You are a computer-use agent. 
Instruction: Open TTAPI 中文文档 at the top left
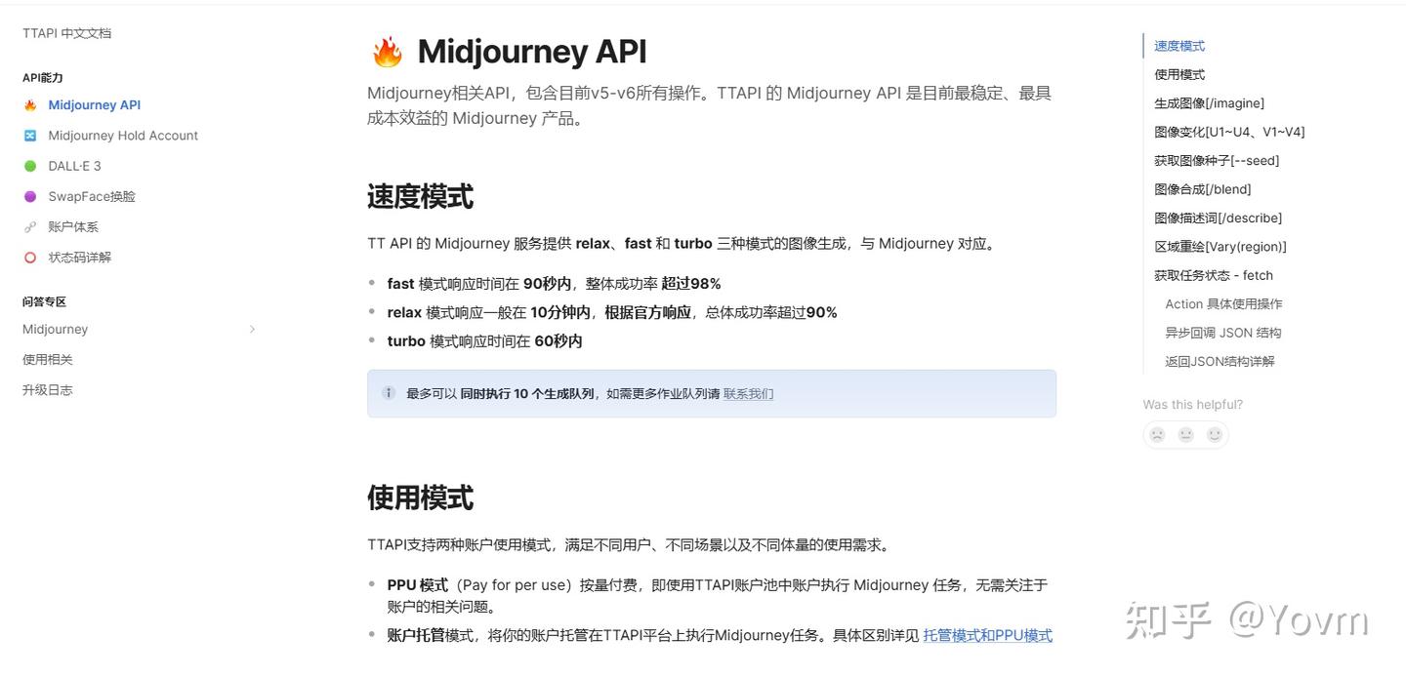point(65,32)
